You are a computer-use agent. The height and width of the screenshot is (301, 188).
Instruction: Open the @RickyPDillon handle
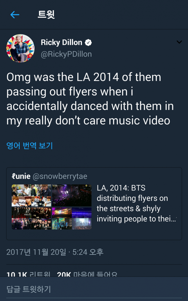66,54
